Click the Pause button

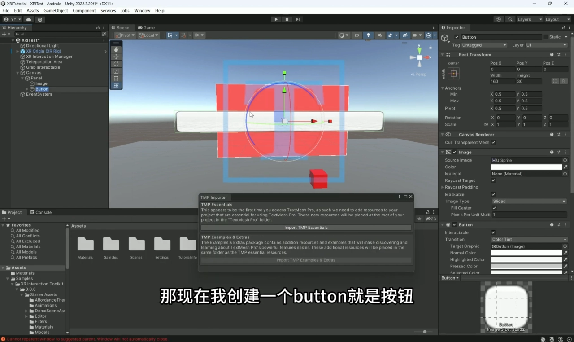[287, 19]
